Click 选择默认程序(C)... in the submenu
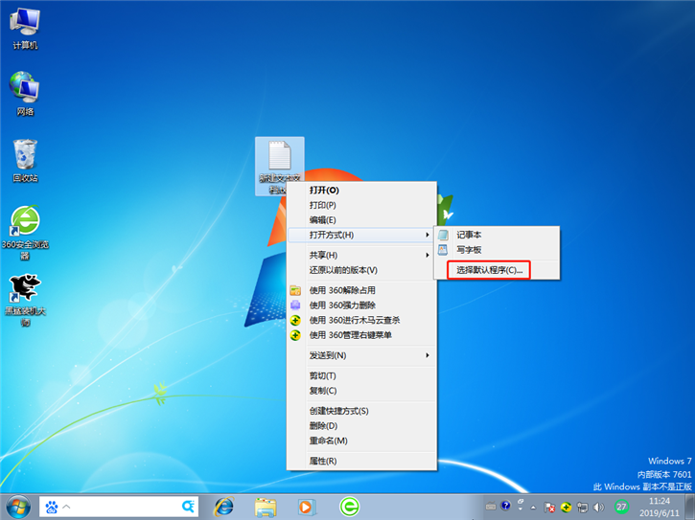Image resolution: width=695 pixels, height=520 pixels. (x=490, y=270)
